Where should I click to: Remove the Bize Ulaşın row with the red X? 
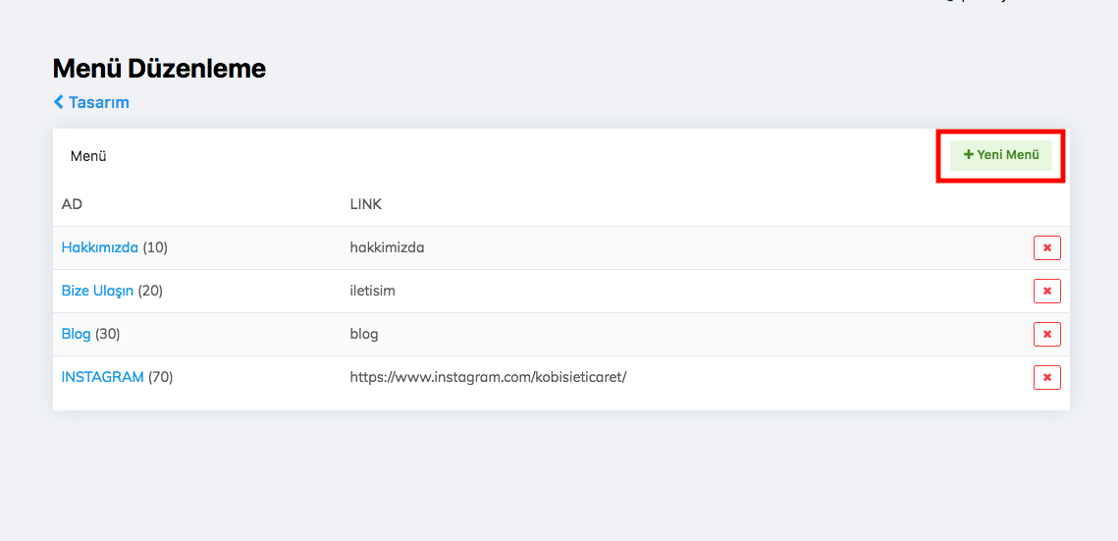tap(1046, 292)
